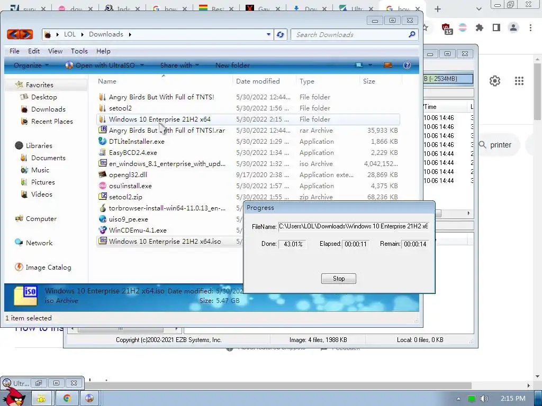Select Angry Birds But With Full of TNTS! folder icon

click(x=102, y=97)
